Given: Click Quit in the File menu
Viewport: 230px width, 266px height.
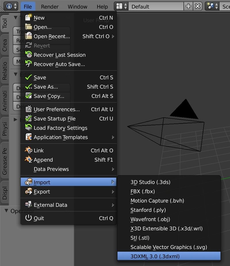Looking at the screenshot, I should point(39,218).
